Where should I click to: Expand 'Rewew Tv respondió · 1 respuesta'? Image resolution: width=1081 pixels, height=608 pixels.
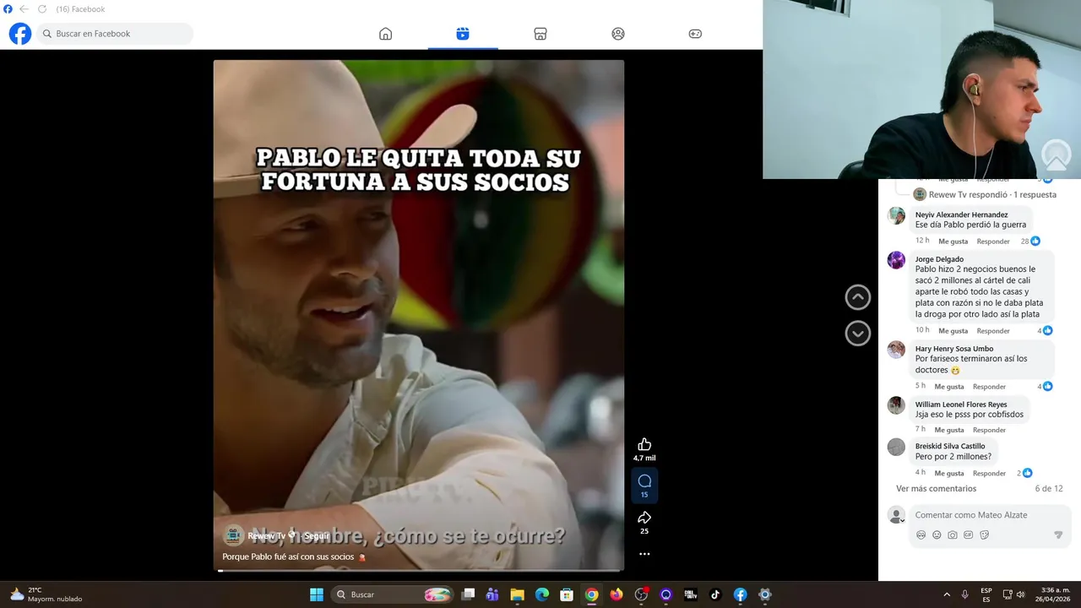tap(992, 194)
